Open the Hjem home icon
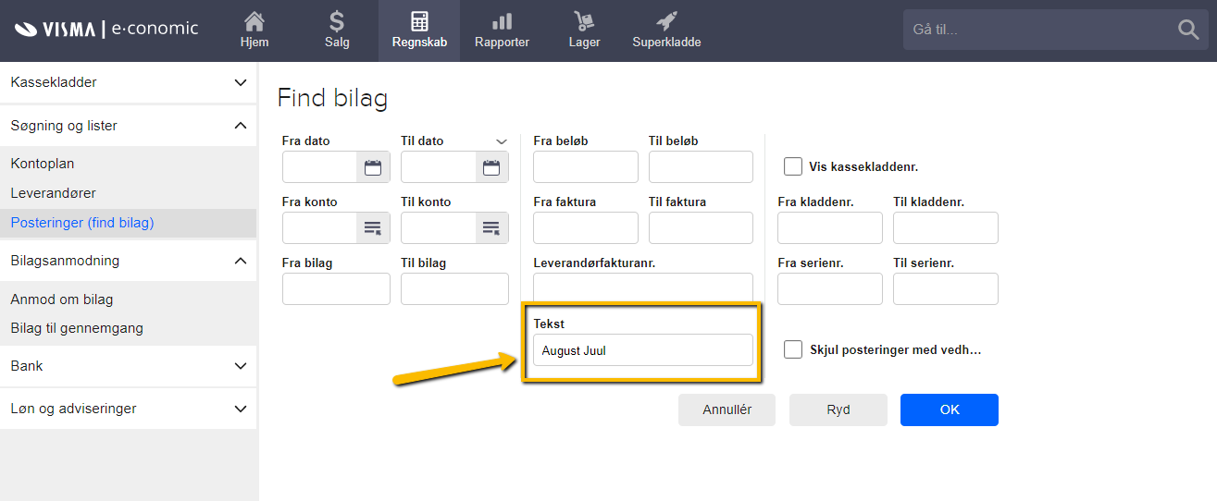 point(254,22)
